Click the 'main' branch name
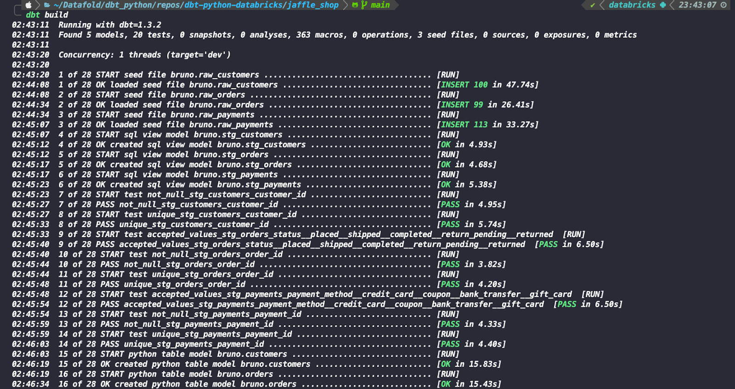The width and height of the screenshot is (735, 389). [380, 5]
